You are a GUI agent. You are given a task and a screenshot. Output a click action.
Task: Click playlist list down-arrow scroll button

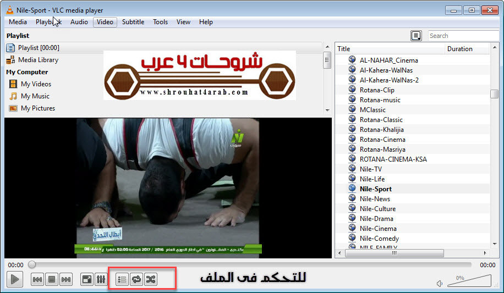[495, 244]
